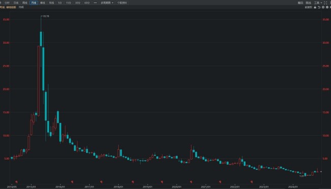Expand the 工具 tools dropdown
331x189 pixels.
(318, 3)
